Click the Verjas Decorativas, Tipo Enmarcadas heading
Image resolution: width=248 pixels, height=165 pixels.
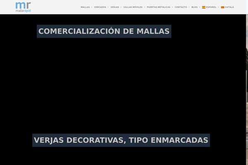(121, 140)
